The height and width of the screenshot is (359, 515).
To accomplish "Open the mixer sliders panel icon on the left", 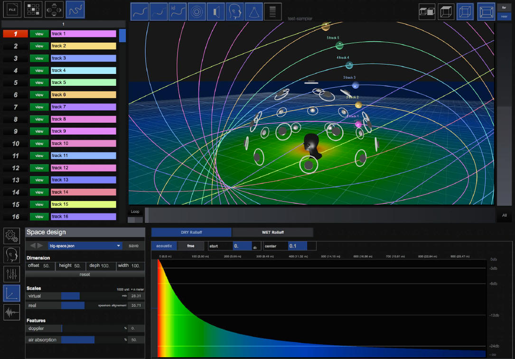I will click(x=11, y=274).
